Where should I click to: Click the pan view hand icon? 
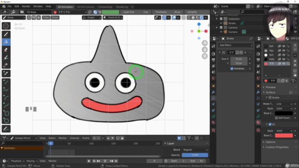[x=205, y=50]
